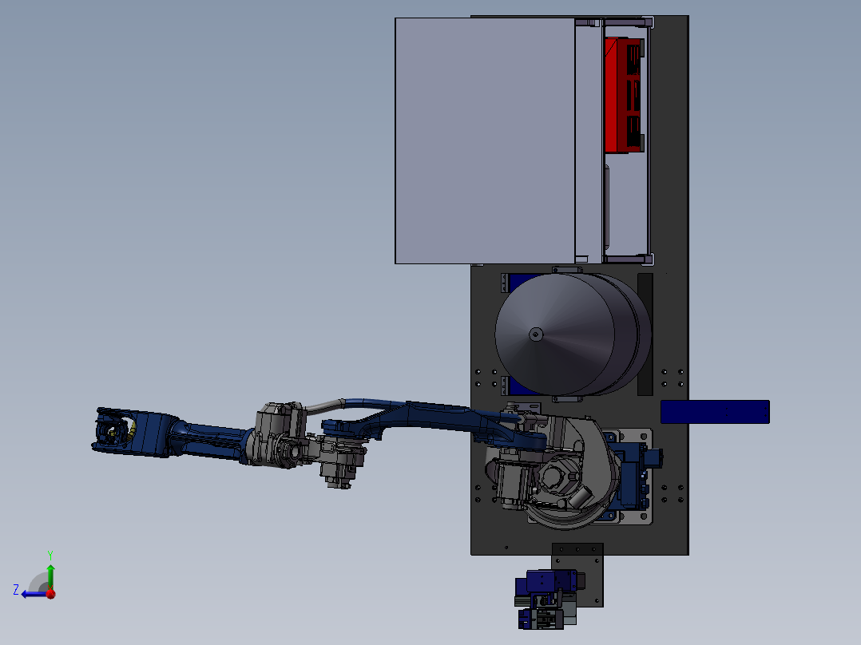Viewport: 861px width, 645px height.
Task: Click the red origin sphere of the triad
Action: click(50, 593)
